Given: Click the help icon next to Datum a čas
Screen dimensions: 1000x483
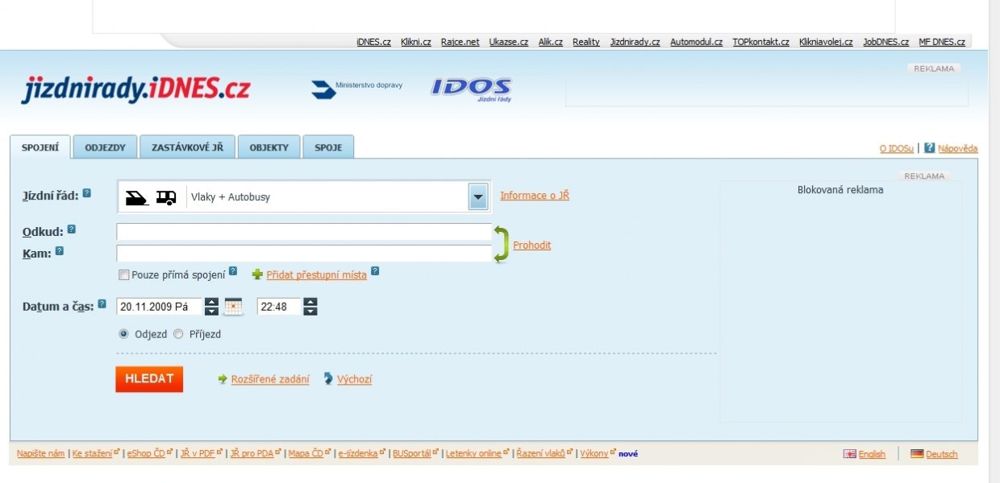Looking at the screenshot, I should [102, 305].
